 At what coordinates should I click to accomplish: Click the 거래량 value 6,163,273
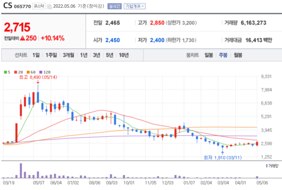(253, 23)
